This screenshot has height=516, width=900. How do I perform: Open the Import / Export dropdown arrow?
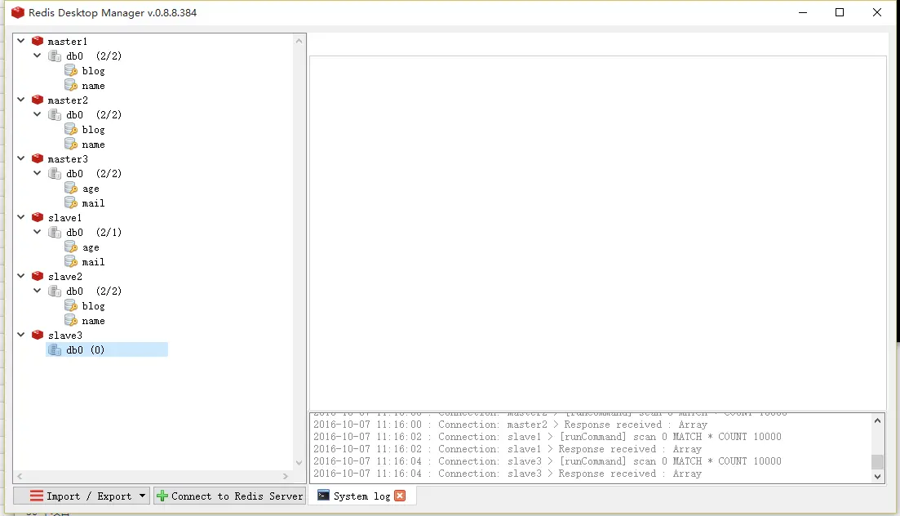coord(142,496)
